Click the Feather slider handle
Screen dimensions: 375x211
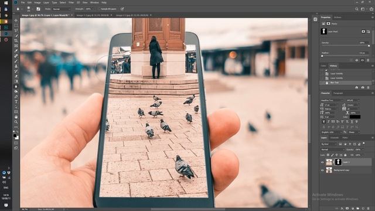pyautogui.click(x=322, y=56)
